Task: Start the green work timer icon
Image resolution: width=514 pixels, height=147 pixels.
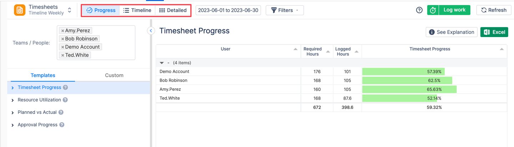Action: (x=433, y=10)
